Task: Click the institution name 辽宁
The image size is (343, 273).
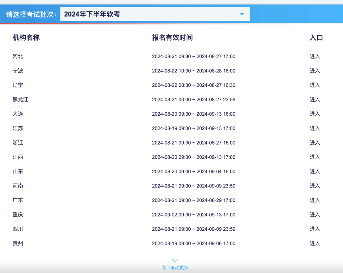Action: (18, 85)
